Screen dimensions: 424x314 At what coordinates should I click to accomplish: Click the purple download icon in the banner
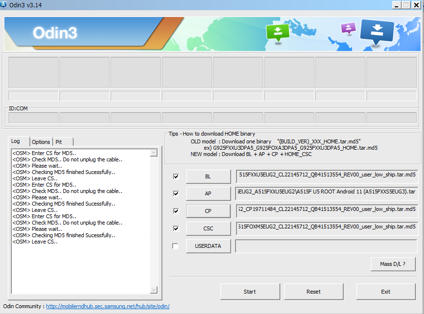coord(348,28)
